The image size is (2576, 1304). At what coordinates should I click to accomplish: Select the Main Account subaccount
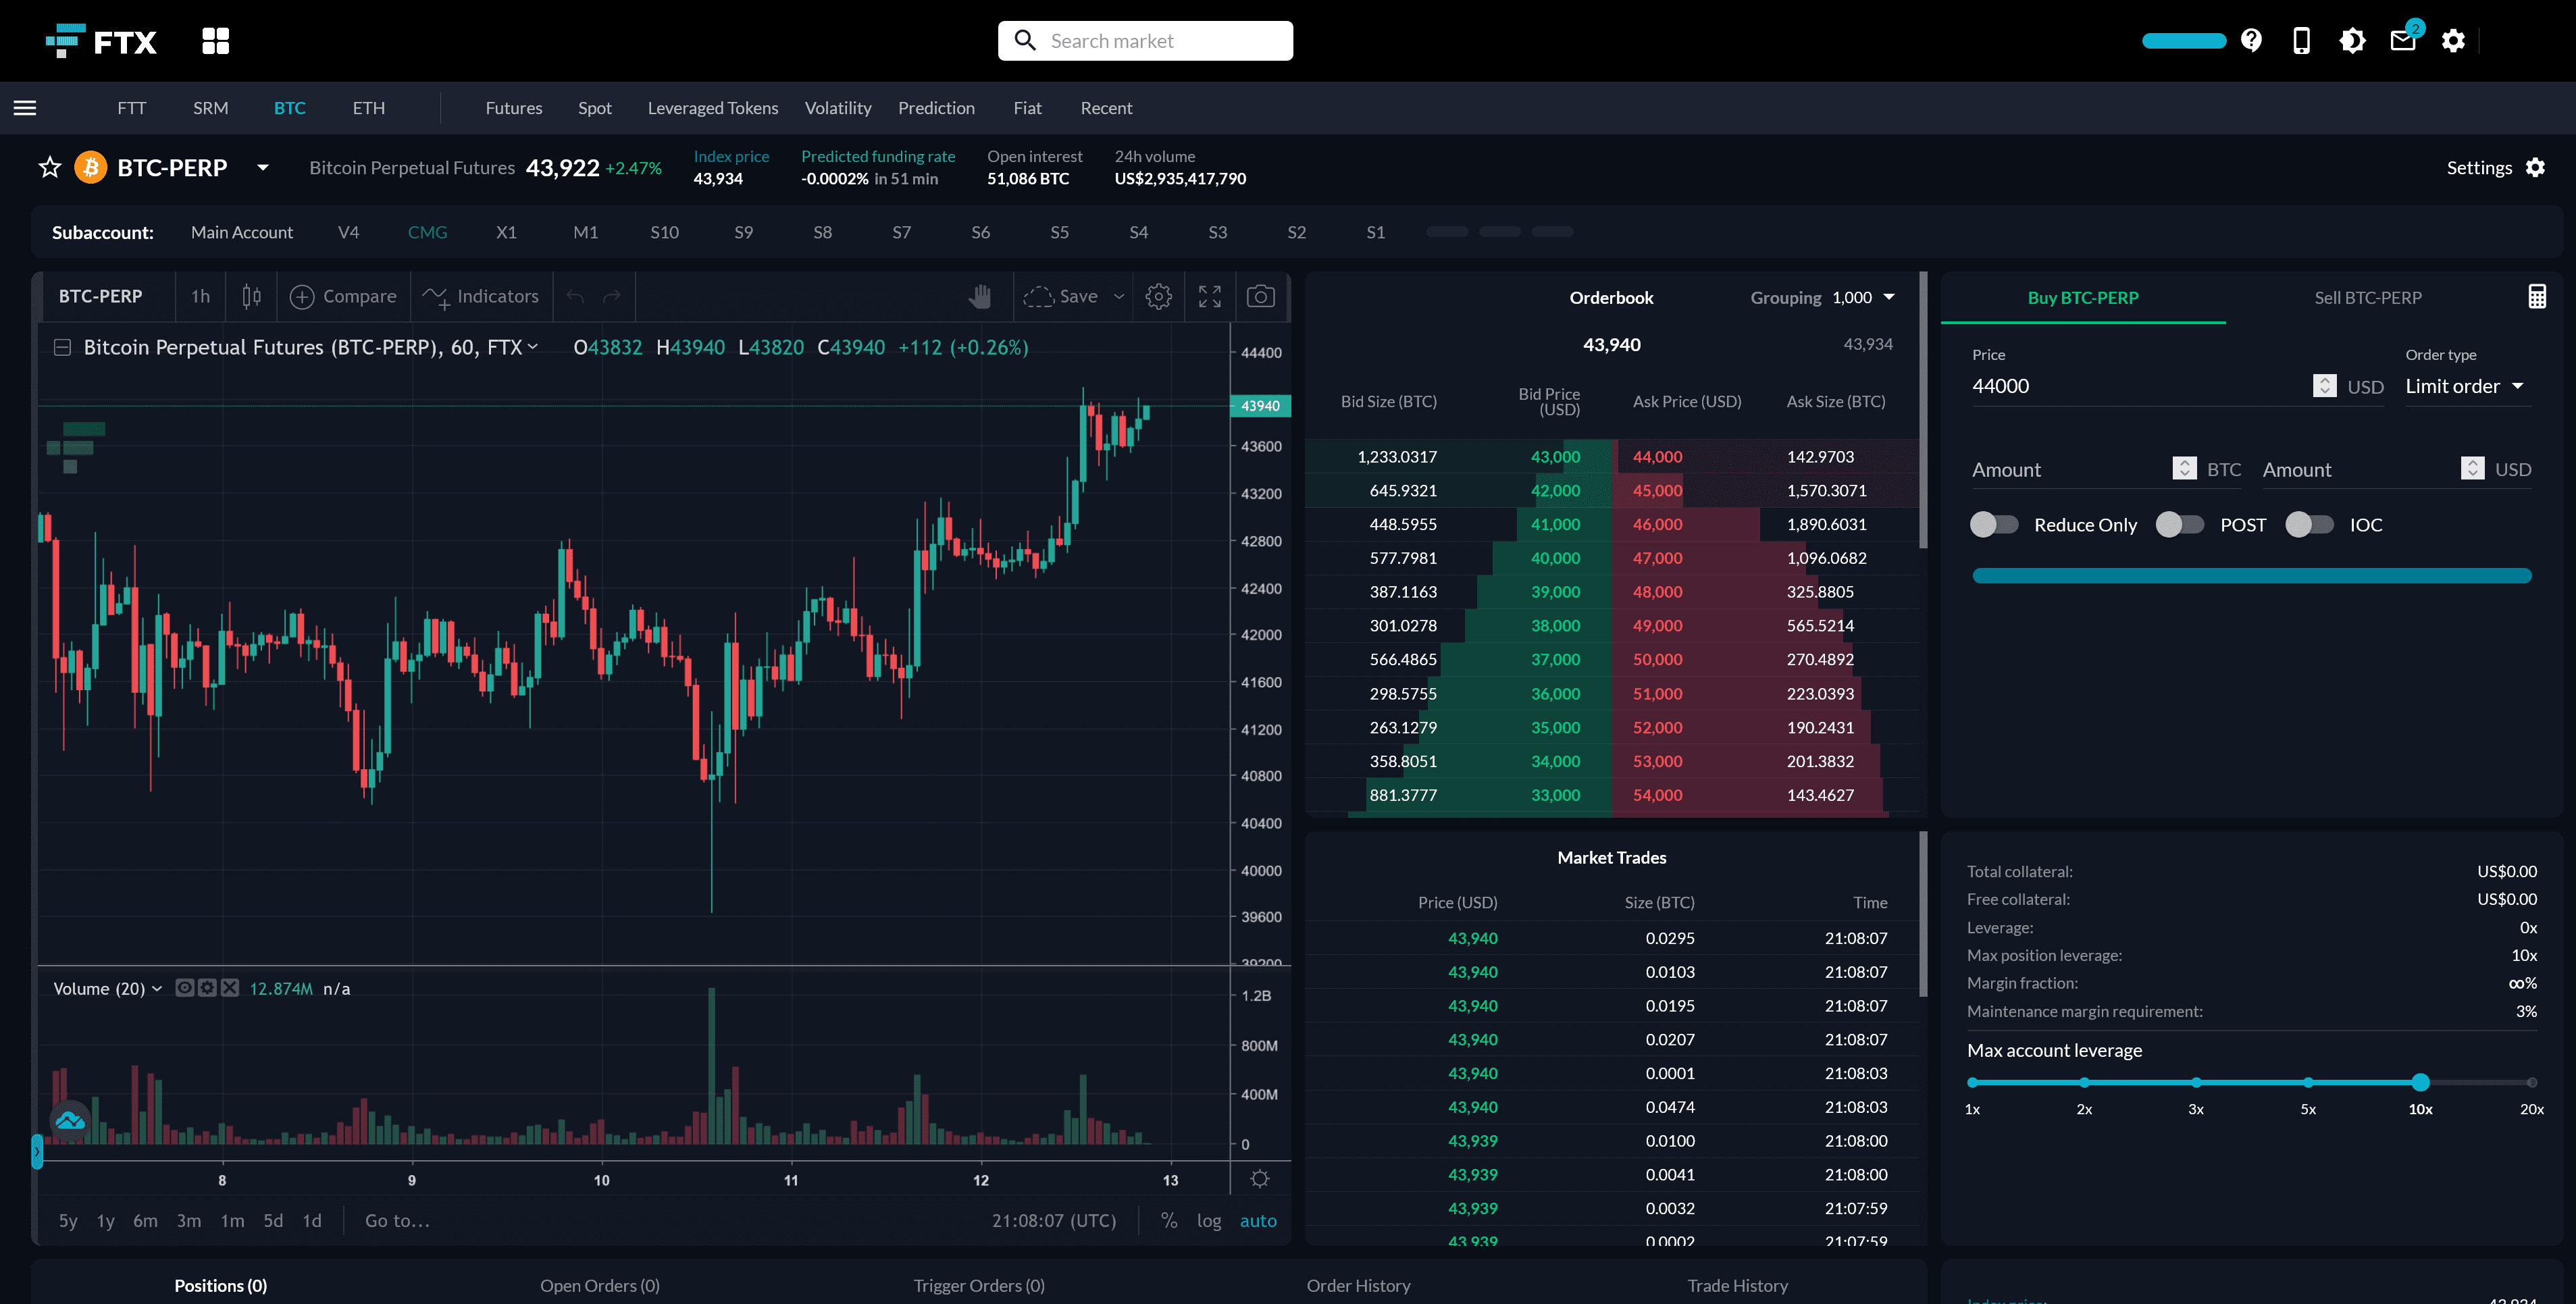(242, 232)
